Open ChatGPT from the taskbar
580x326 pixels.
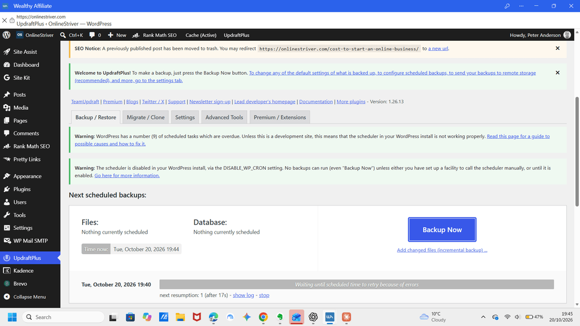[x=313, y=317]
